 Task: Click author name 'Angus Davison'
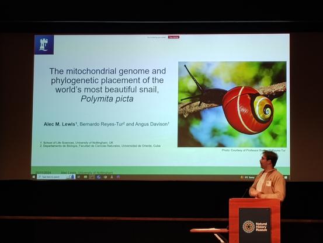(152, 124)
